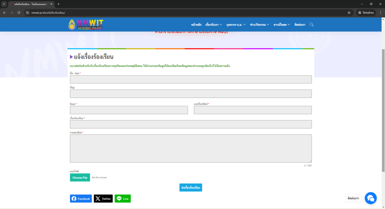View site information icon in address bar
The height and width of the screenshot is (209, 385).
27,12
